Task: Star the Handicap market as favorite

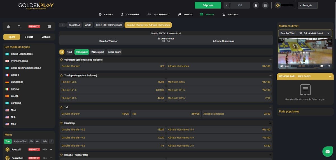Action: point(62,123)
